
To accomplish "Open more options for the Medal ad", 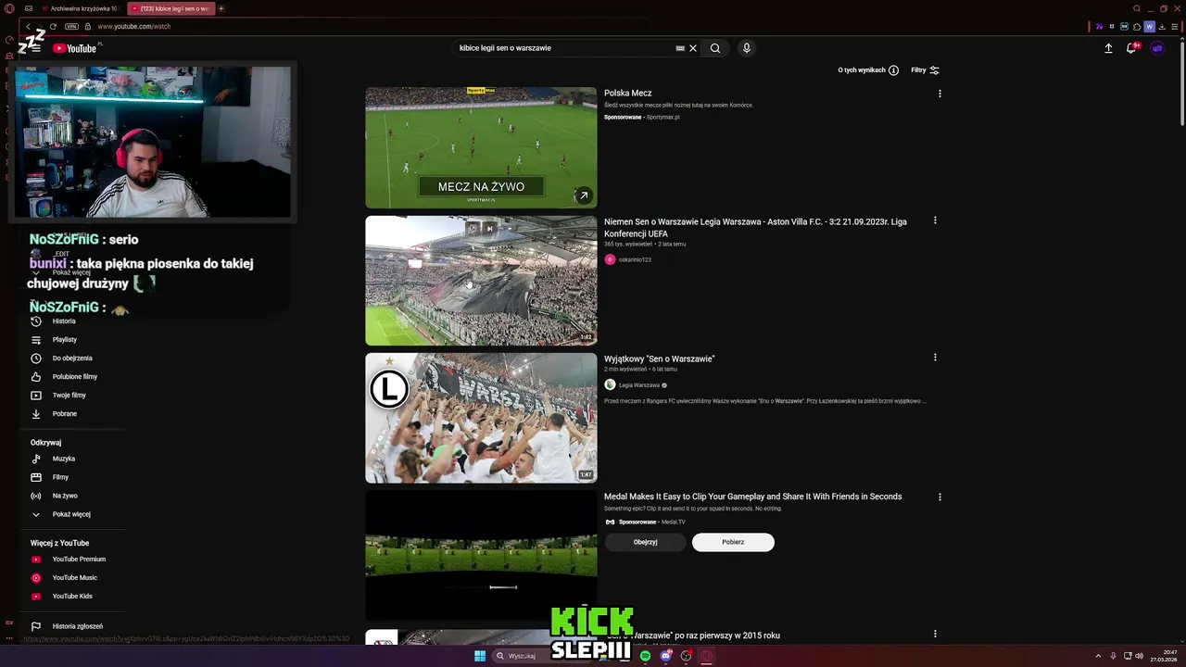I will (x=940, y=497).
